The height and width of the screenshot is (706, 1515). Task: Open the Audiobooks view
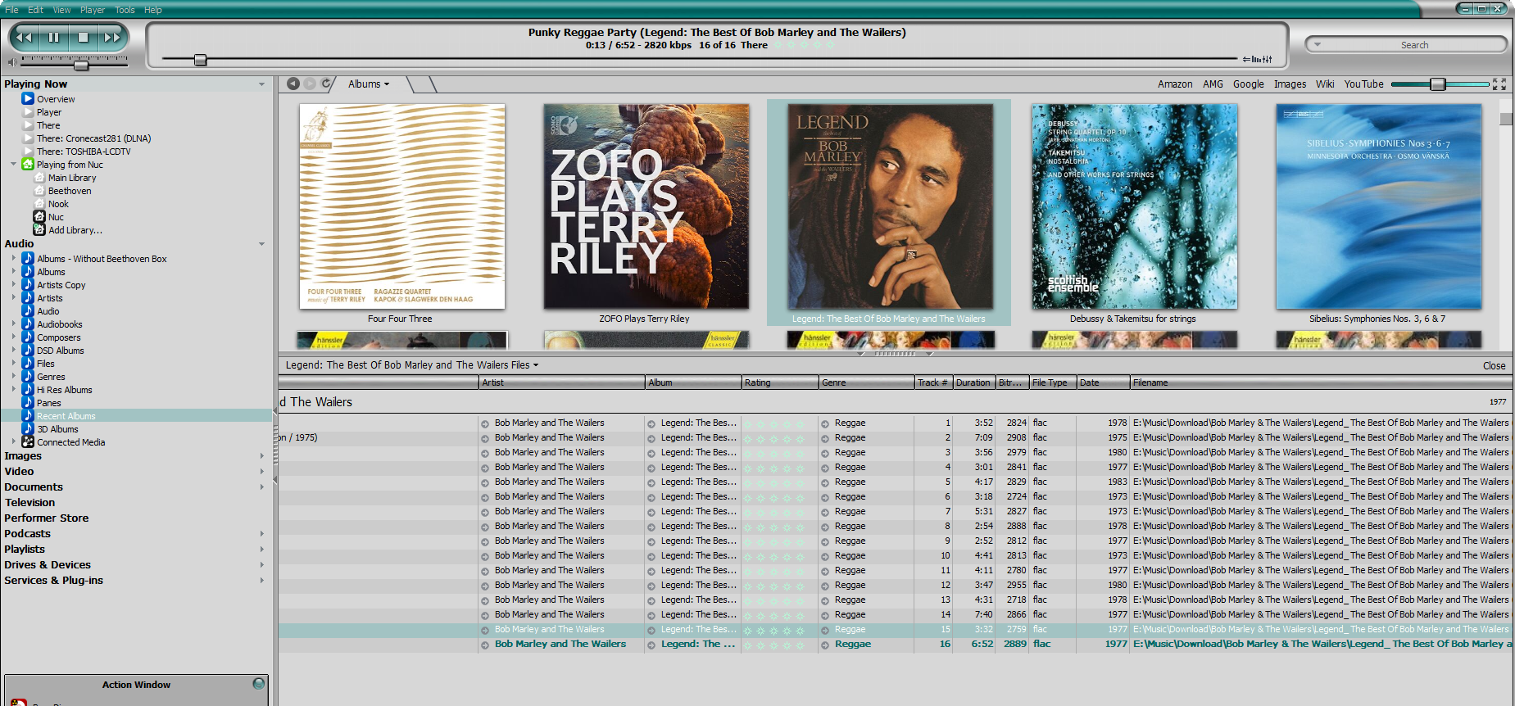pyautogui.click(x=60, y=324)
